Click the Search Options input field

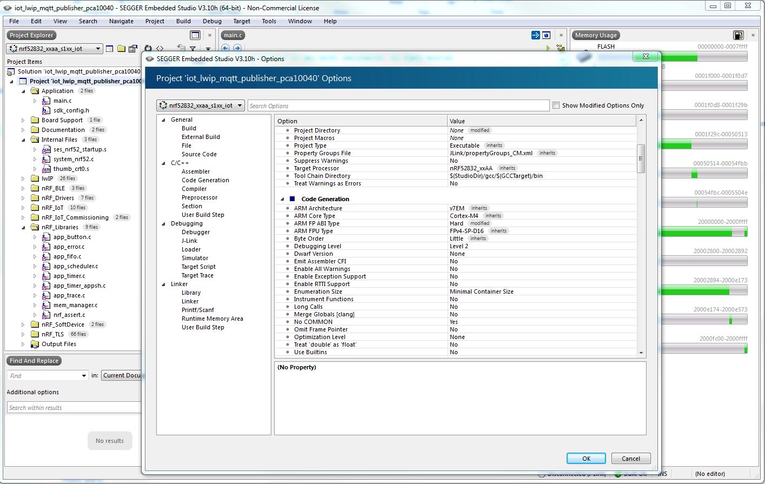398,106
